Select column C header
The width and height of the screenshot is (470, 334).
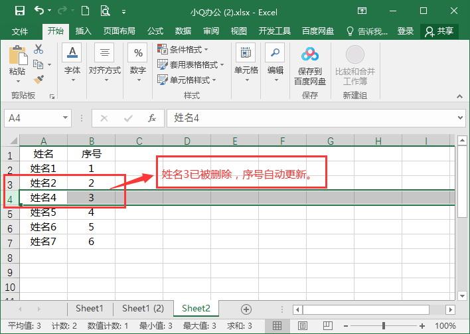coord(139,141)
